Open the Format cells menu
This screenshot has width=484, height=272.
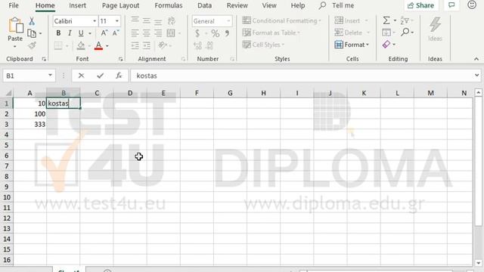click(x=352, y=45)
